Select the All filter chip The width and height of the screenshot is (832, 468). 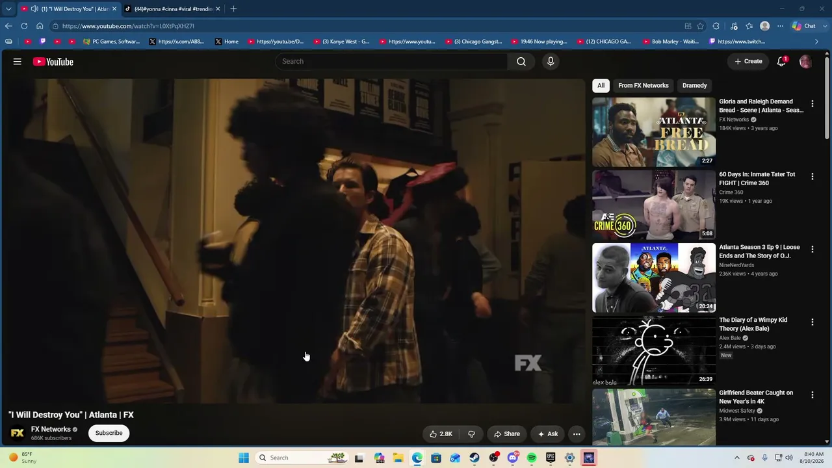click(x=601, y=85)
